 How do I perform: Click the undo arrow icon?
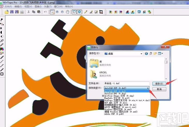(x=45, y=12)
